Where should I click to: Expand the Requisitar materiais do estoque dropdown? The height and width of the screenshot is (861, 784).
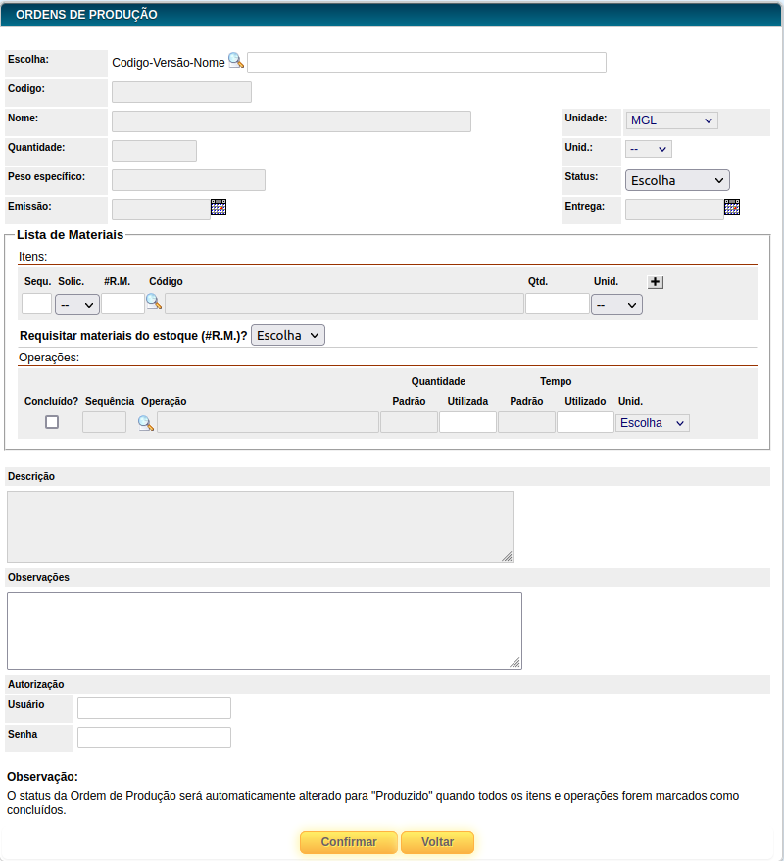pos(288,335)
